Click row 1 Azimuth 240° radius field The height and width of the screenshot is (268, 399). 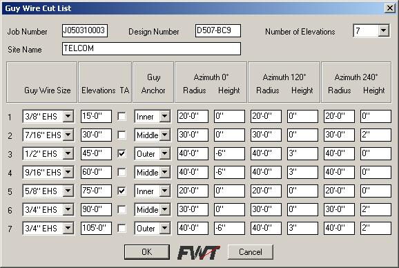click(x=339, y=116)
